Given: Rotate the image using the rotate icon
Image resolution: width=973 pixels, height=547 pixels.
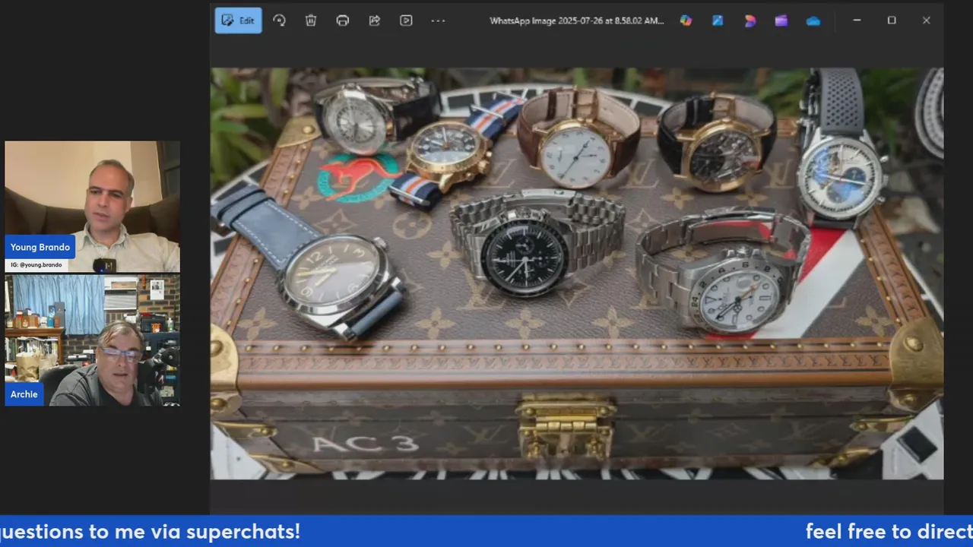Looking at the screenshot, I should [279, 21].
